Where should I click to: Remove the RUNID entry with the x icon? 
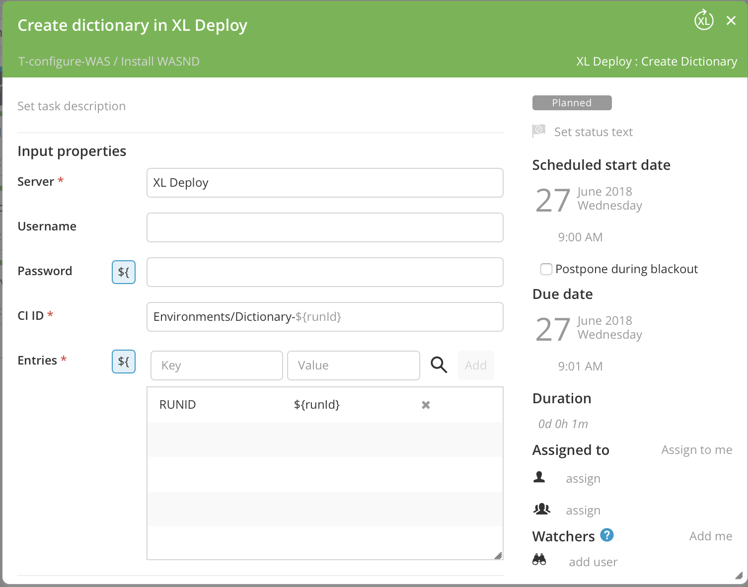(x=426, y=405)
